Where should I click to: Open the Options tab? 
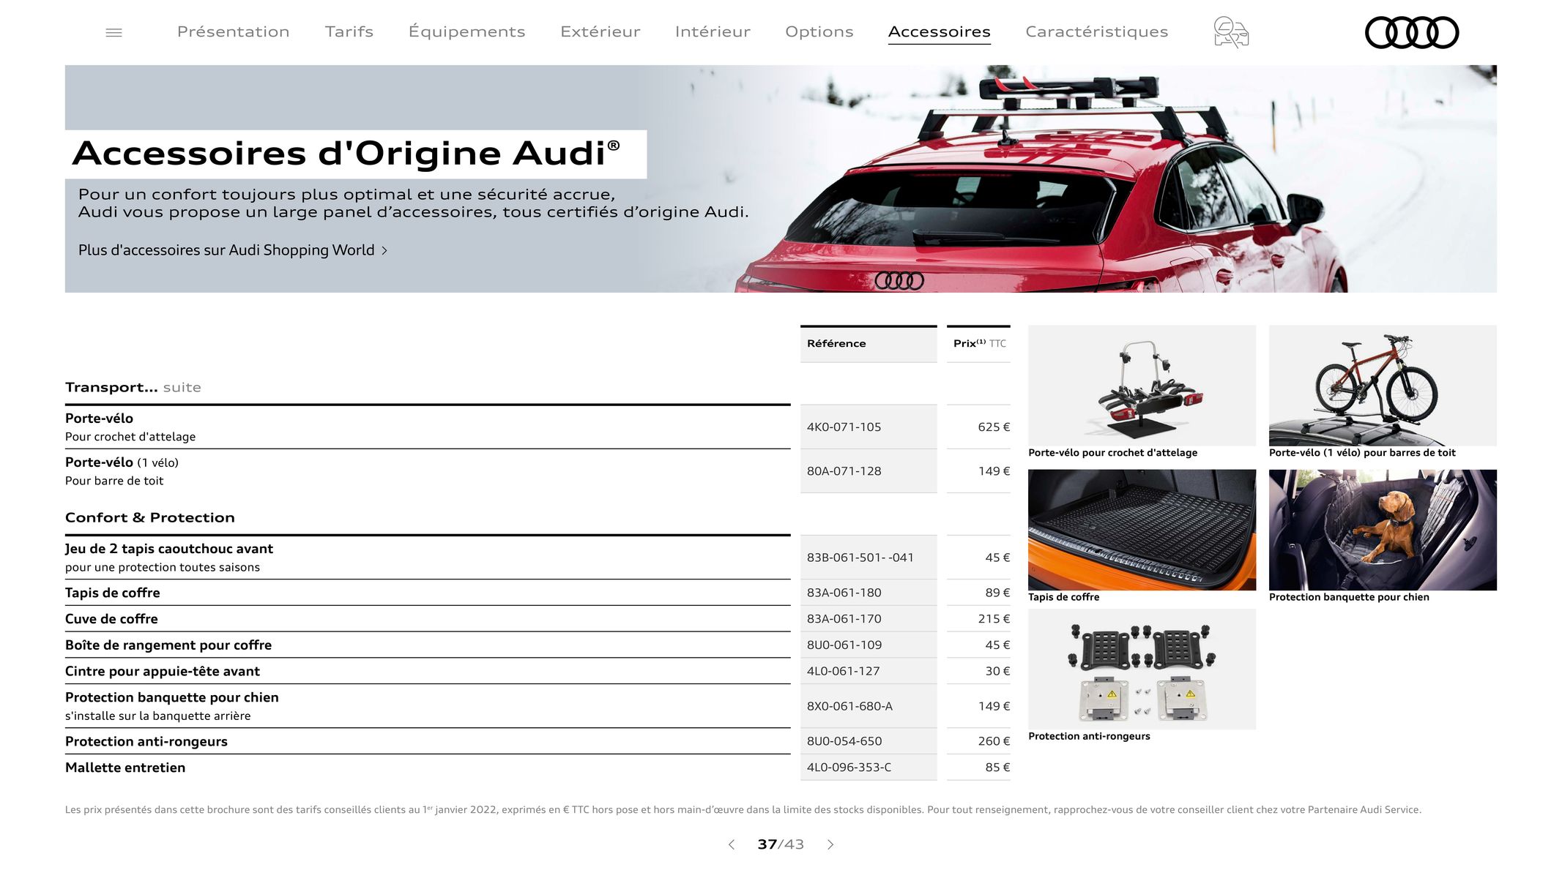(x=819, y=31)
